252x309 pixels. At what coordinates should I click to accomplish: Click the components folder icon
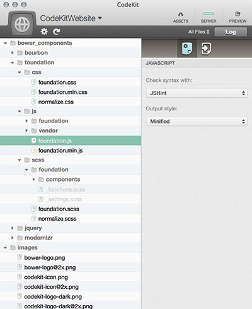[x=41, y=179]
